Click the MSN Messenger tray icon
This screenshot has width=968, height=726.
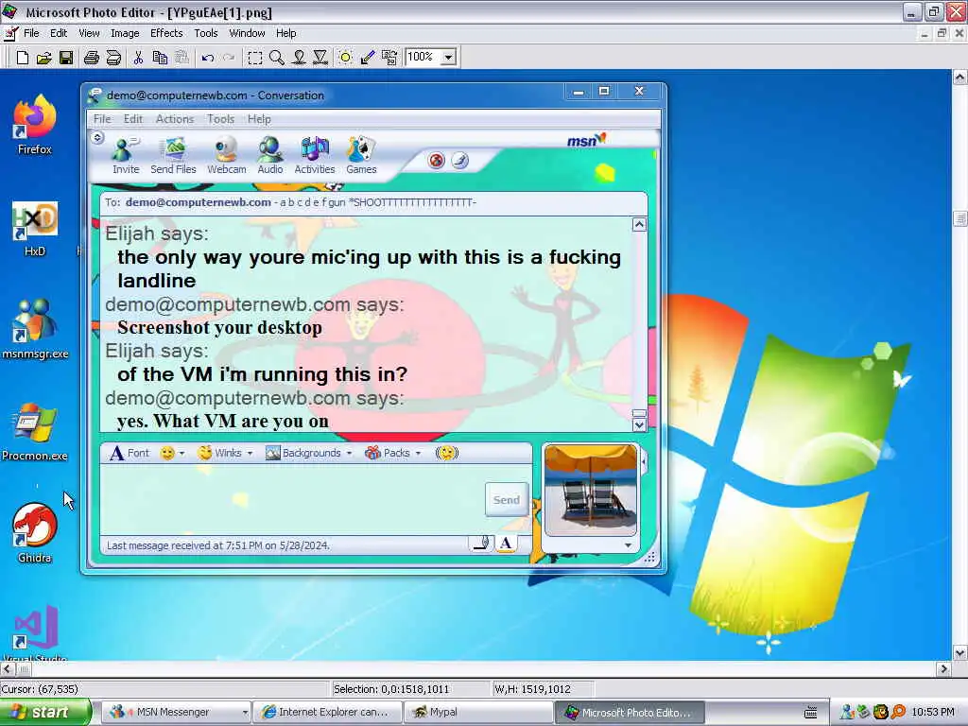click(x=848, y=713)
